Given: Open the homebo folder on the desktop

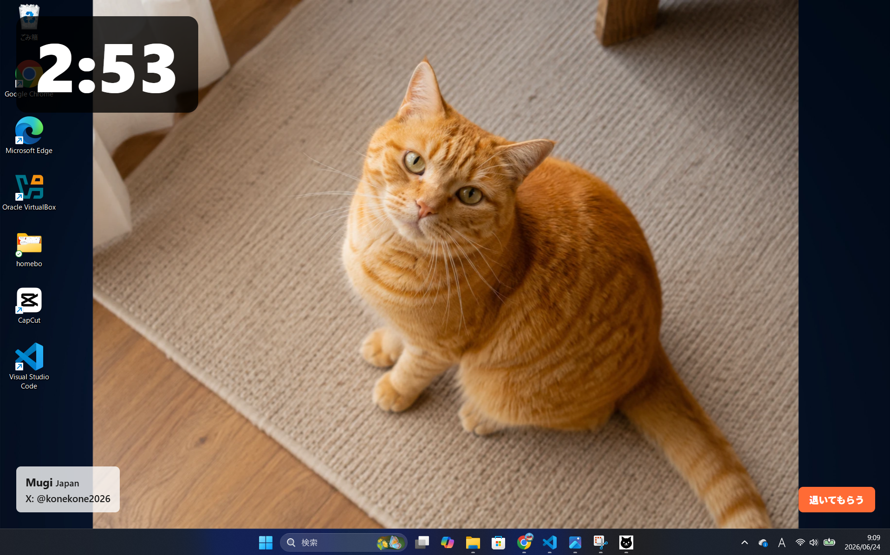Looking at the screenshot, I should (29, 249).
